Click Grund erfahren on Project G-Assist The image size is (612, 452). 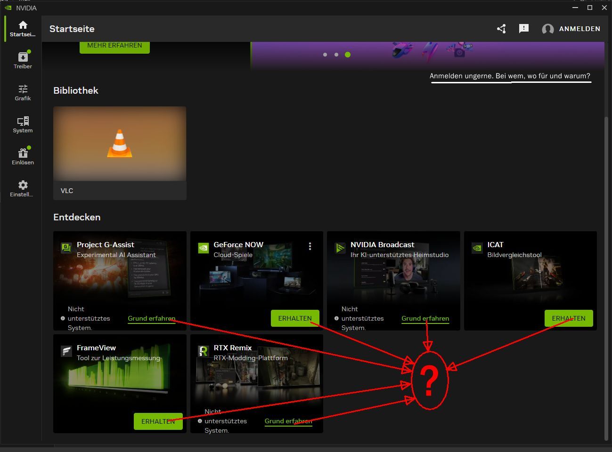152,318
